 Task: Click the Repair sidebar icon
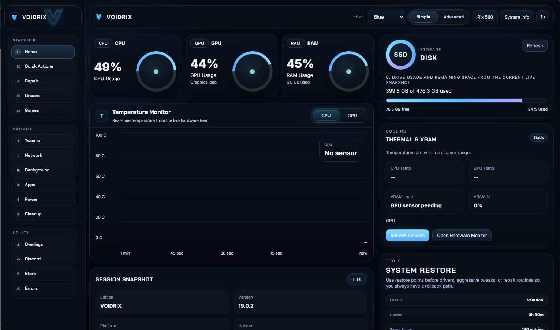[18, 81]
